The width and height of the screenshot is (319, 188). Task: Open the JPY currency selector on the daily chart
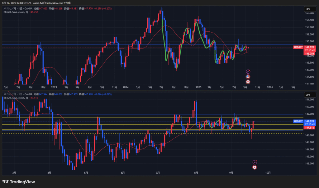coord(310,95)
